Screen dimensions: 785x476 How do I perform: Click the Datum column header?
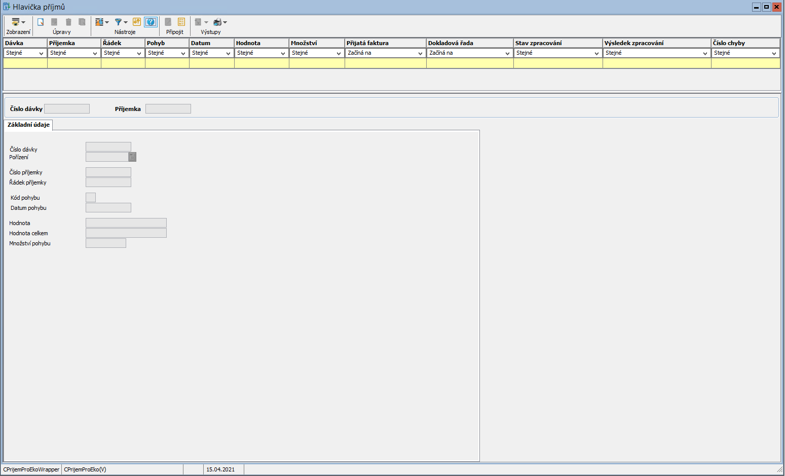(211, 43)
